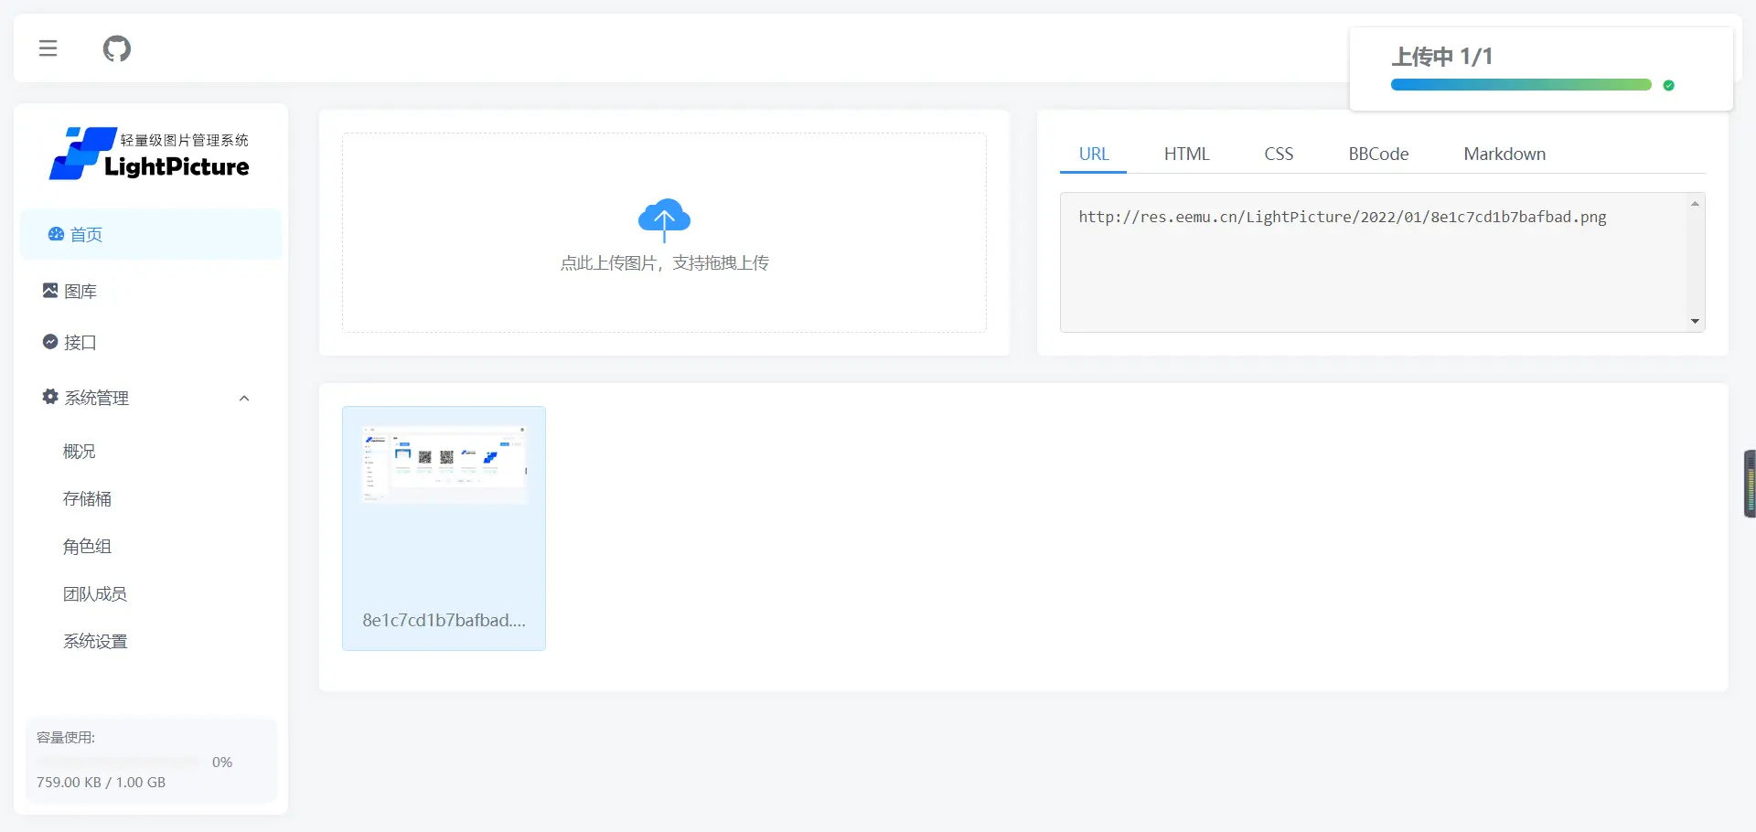This screenshot has height=832, width=1756.
Task: Click the URL textarea scroll-up arrow
Action: tap(1695, 202)
